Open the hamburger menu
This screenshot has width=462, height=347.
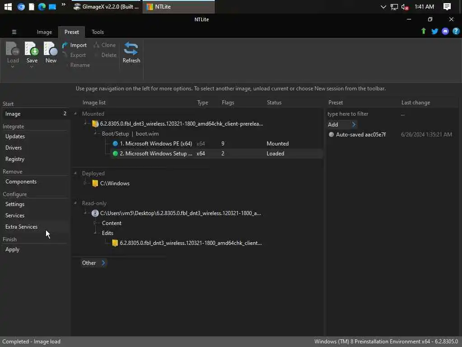point(14,32)
